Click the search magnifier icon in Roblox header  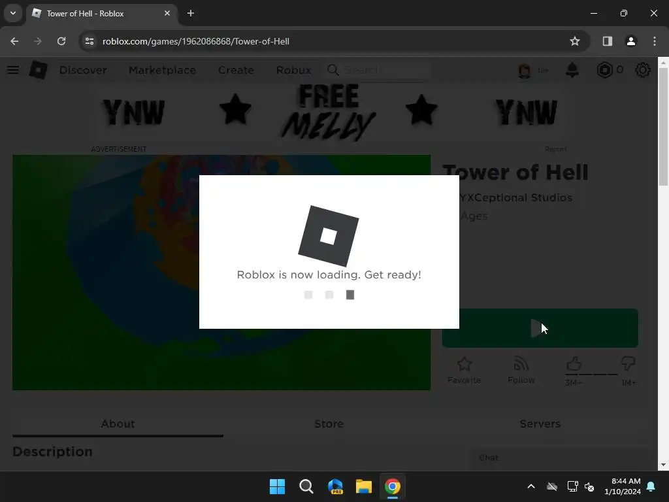click(333, 70)
